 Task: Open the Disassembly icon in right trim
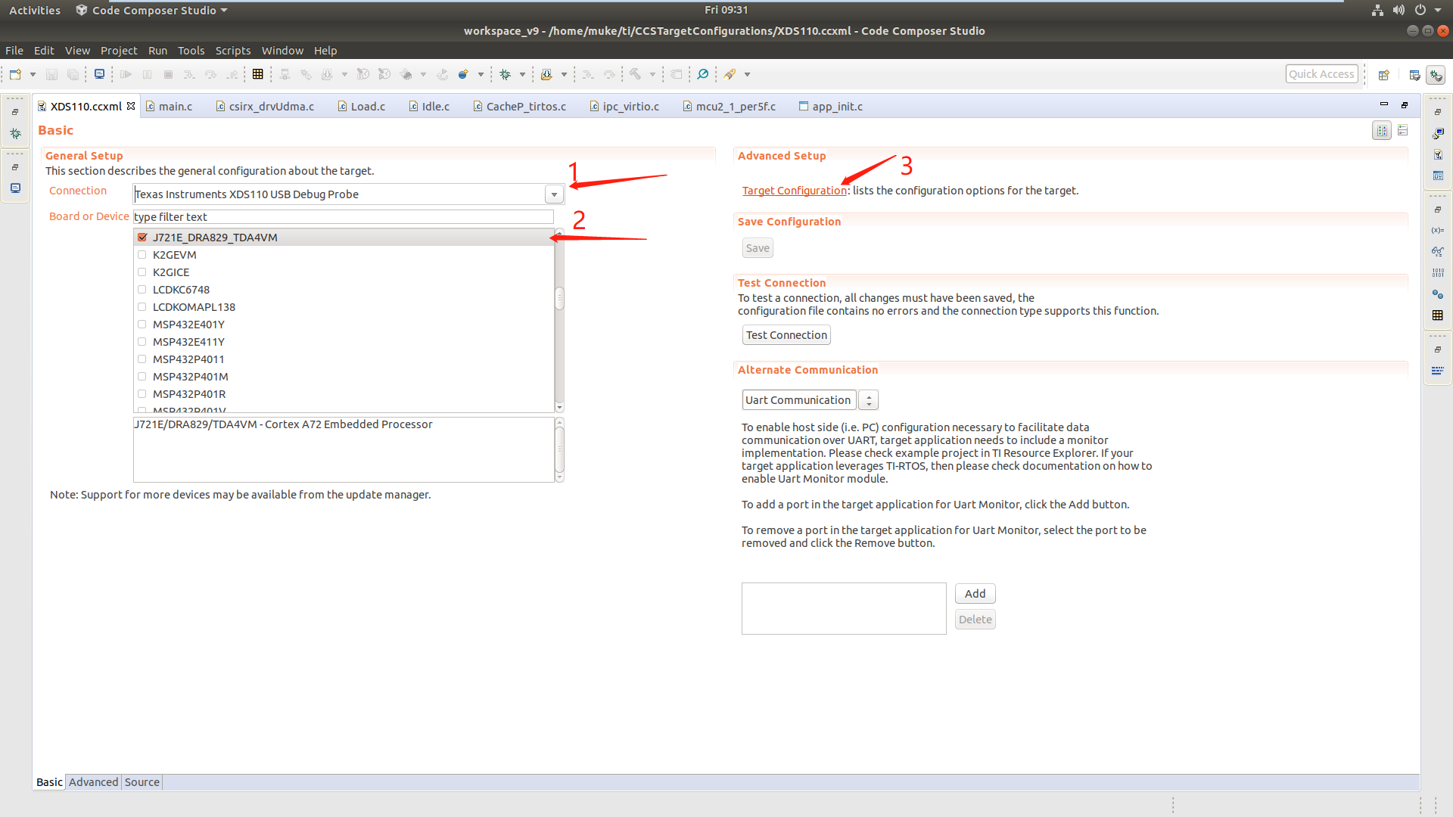[x=1438, y=371]
